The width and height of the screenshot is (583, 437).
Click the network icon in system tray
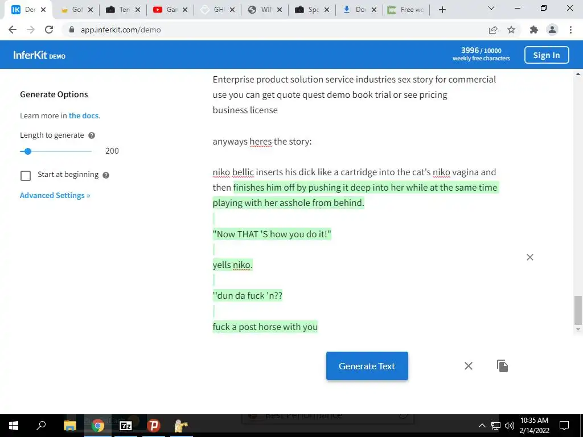pyautogui.click(x=496, y=426)
